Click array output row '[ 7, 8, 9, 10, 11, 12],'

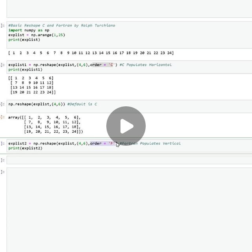(x=52, y=122)
